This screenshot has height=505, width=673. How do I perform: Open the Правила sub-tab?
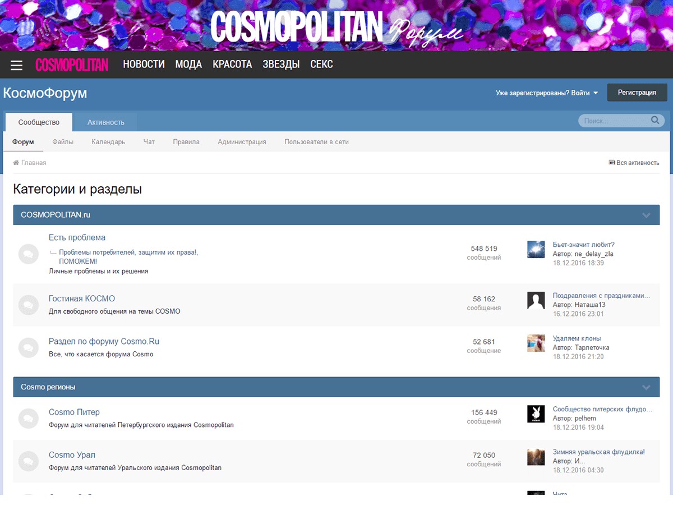186,142
